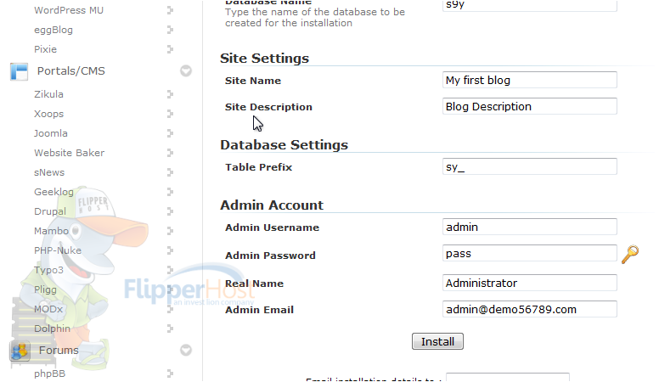Generate random password with key icon

pyautogui.click(x=629, y=255)
